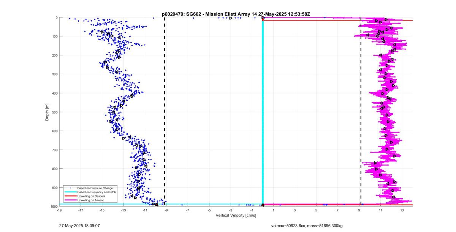Click the depth tick label '100'
The height and width of the screenshot is (232, 456).
coord(54,36)
